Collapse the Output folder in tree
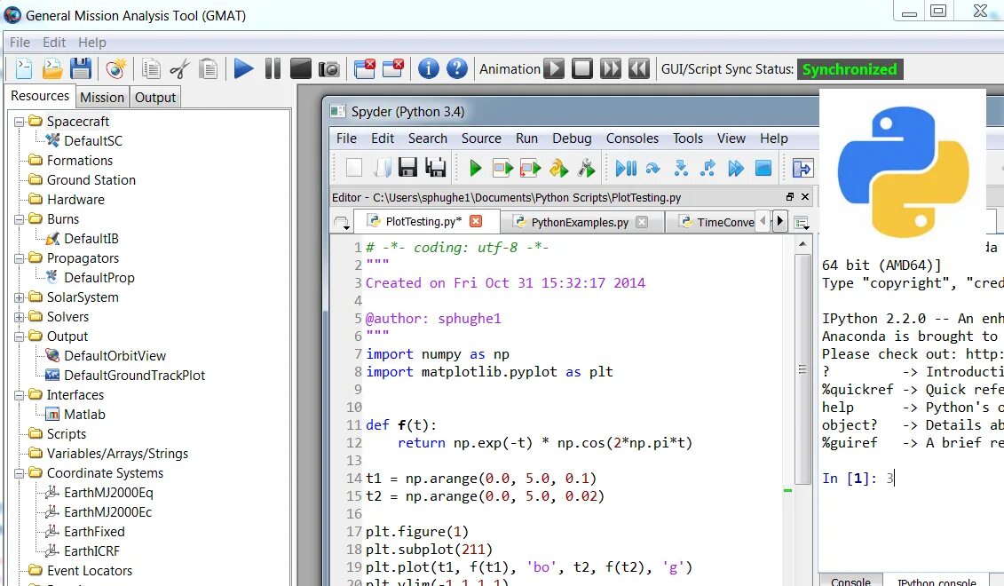 click(x=20, y=337)
